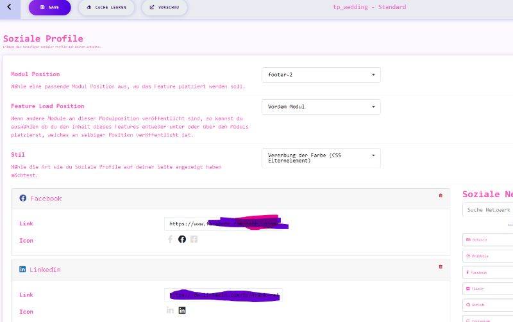Click the Cache leeren button
Screen dimensions: 513x322
click(106, 7)
